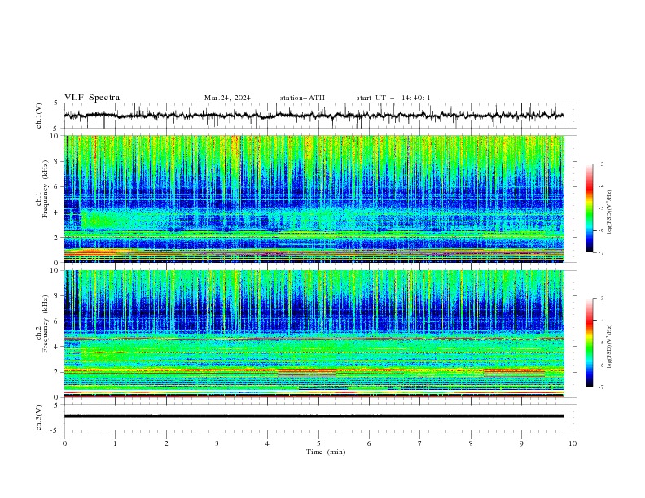Click the 'VLF Spectra' title text

pos(92,98)
